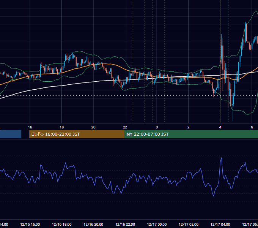The image size is (258, 228).
Task: Click the 12/16 18:00 date axis label
Action: point(62,224)
